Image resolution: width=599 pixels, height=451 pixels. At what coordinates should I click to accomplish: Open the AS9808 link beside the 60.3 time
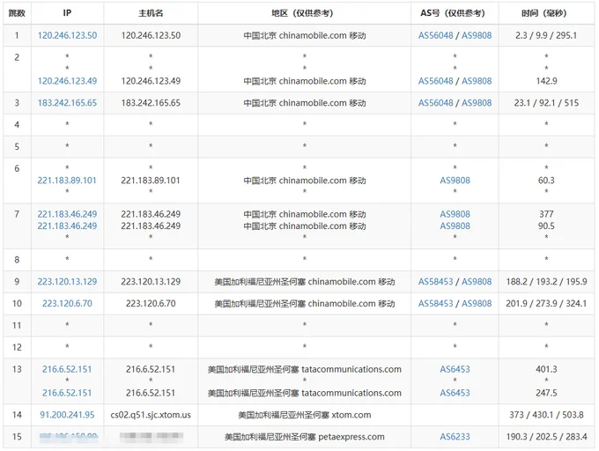455,181
